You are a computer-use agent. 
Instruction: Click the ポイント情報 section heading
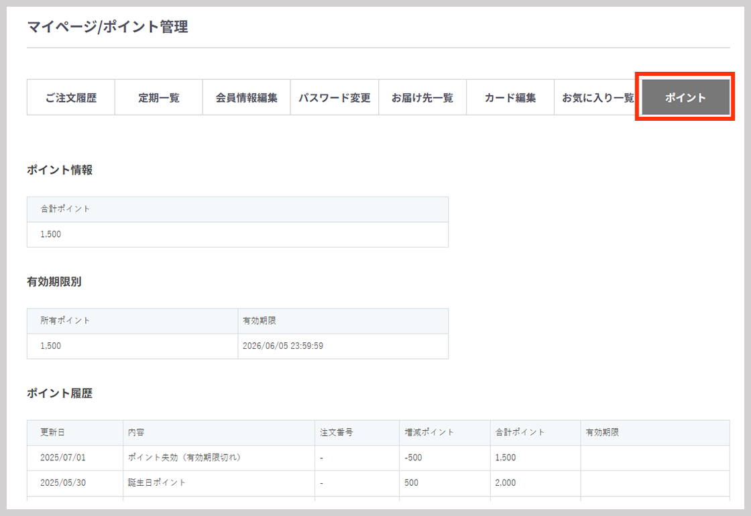(60, 170)
